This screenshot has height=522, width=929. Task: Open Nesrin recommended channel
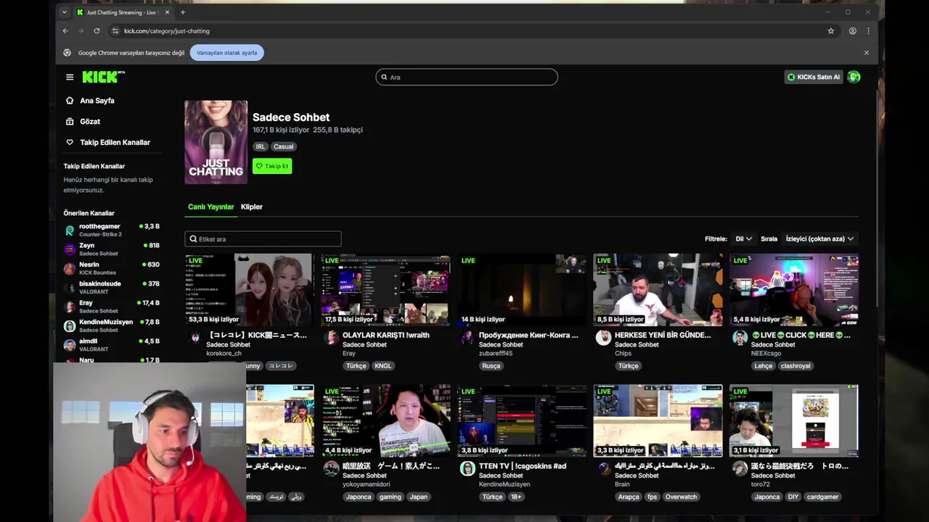112,268
